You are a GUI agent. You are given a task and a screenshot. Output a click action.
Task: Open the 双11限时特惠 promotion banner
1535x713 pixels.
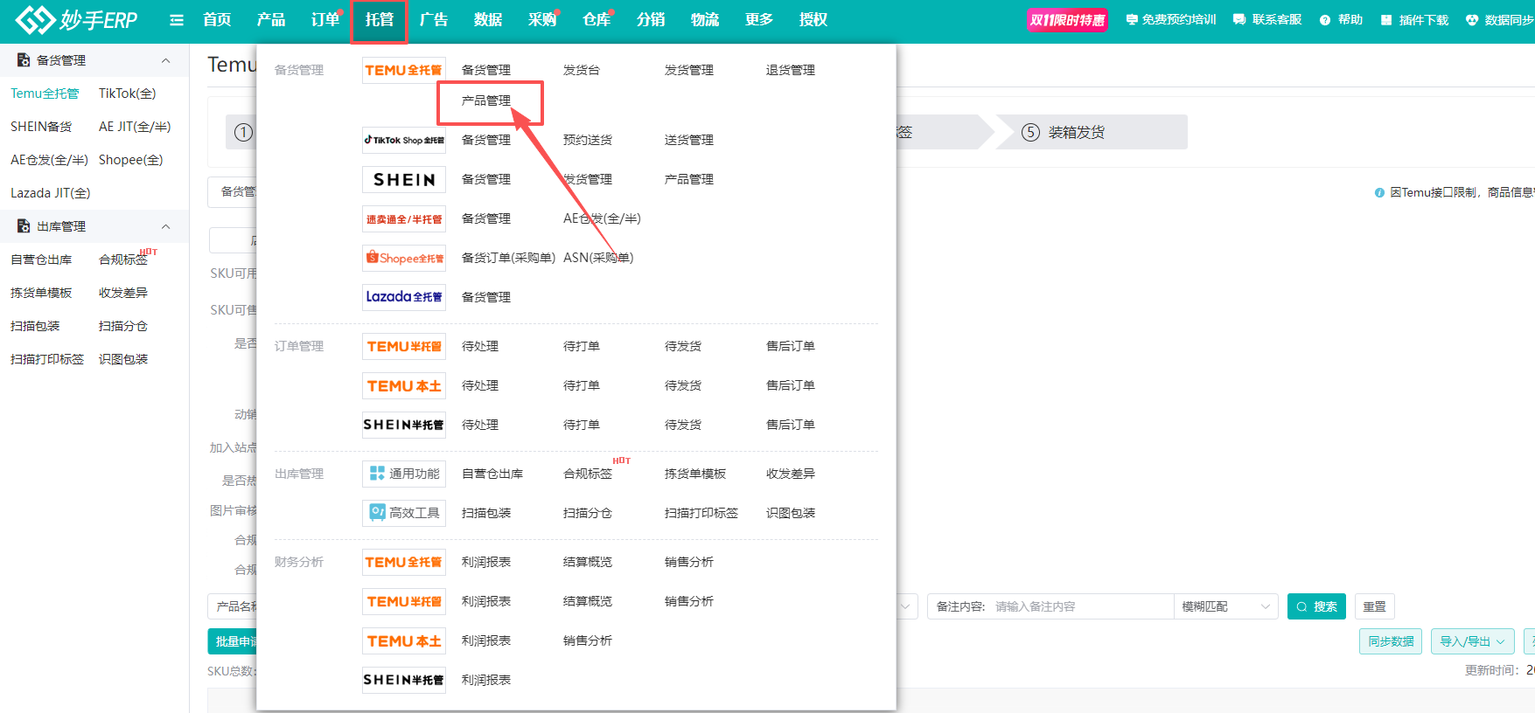(1066, 20)
